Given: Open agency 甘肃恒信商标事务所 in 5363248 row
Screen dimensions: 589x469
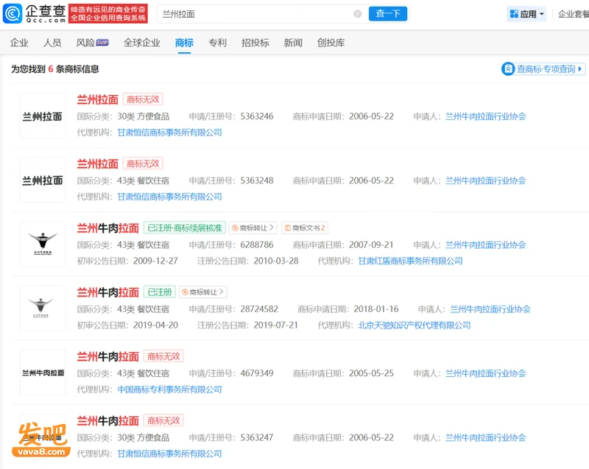Looking at the screenshot, I should click(169, 197).
